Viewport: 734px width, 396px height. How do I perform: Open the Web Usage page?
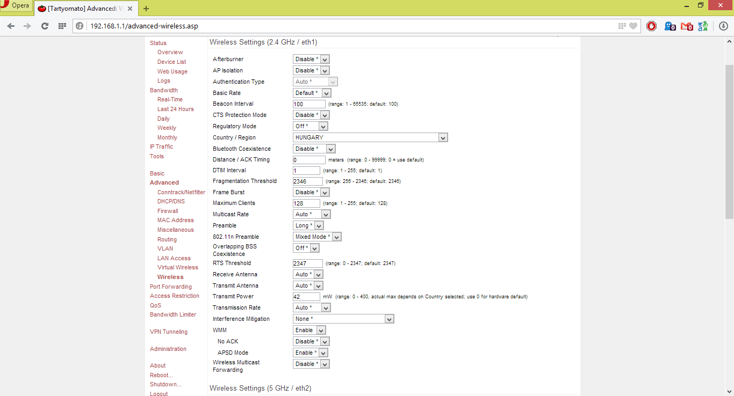pyautogui.click(x=172, y=71)
